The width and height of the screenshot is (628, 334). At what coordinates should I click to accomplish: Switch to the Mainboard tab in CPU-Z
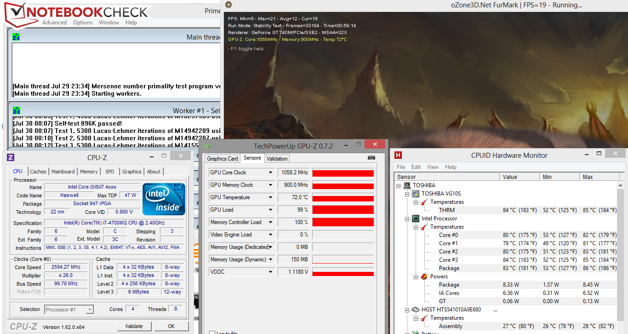click(63, 172)
